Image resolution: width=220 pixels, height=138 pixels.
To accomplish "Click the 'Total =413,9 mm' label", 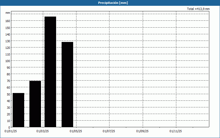I will click(198, 9).
